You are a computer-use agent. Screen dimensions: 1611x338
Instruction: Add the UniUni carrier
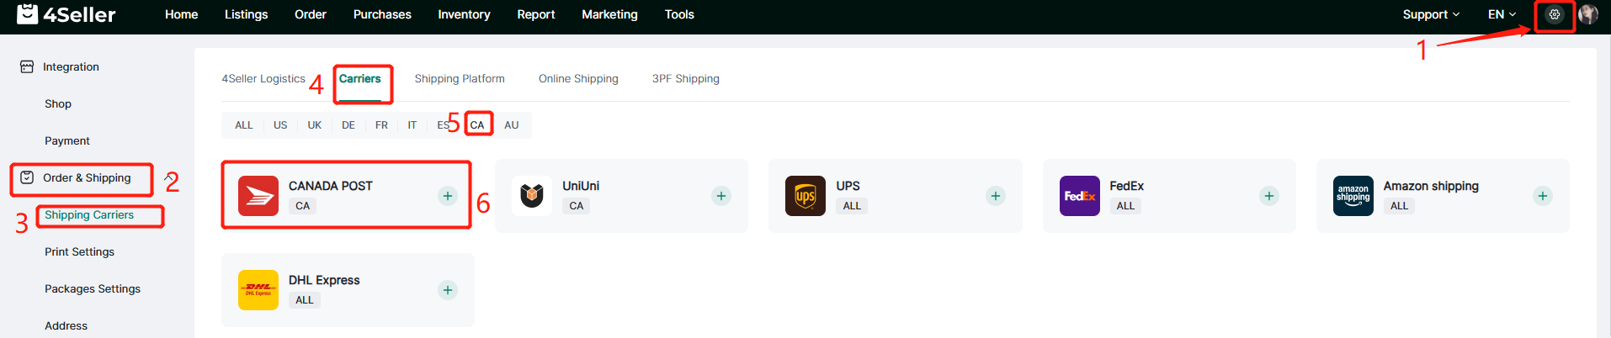pos(721,196)
